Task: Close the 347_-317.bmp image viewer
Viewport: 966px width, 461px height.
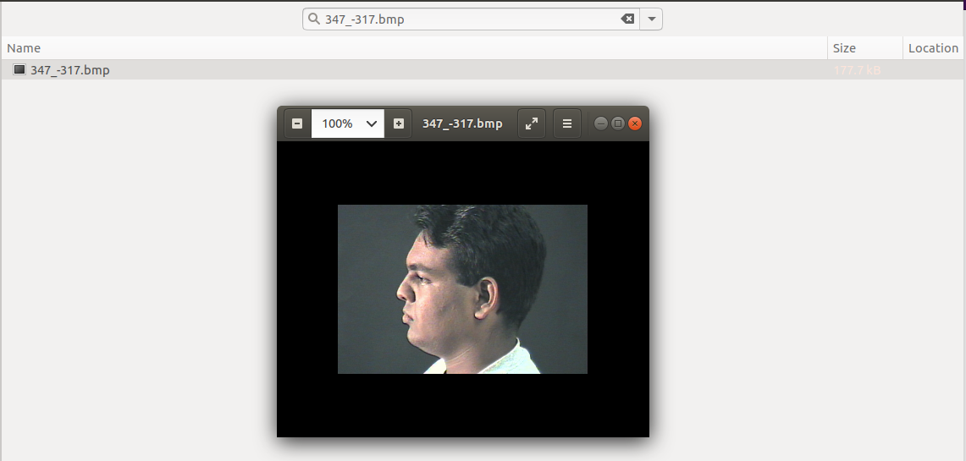Action: coord(635,123)
